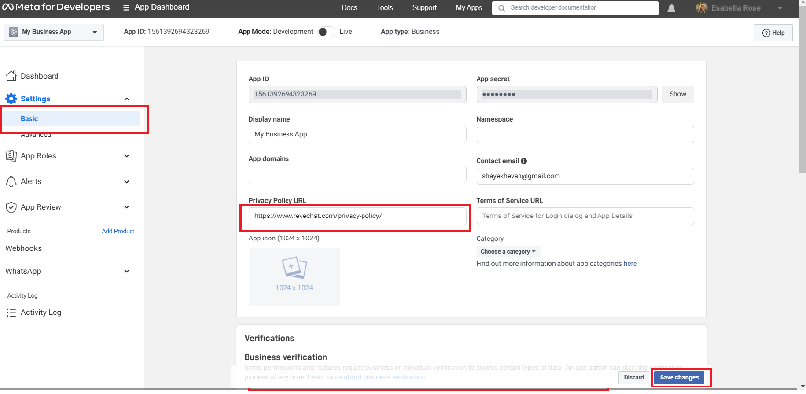This screenshot has width=806, height=394.
Task: Edit the Contact email field
Action: (x=585, y=176)
